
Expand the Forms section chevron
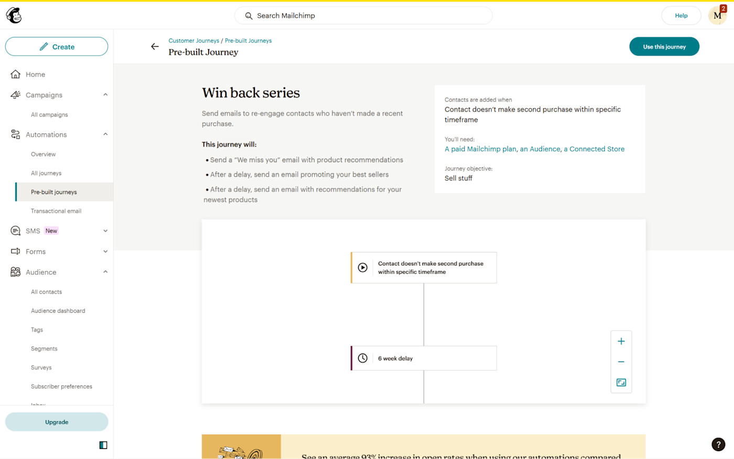105,252
